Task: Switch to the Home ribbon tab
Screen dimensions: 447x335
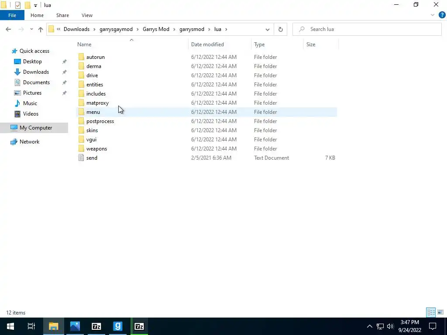Action: click(37, 15)
